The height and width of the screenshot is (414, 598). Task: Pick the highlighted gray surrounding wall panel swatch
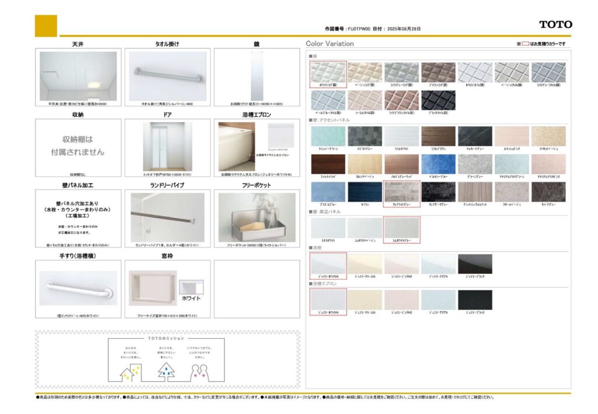click(401, 228)
